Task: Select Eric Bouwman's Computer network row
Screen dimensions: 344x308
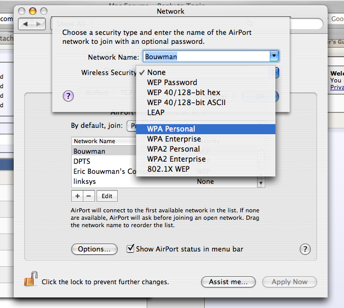Action: (x=104, y=171)
